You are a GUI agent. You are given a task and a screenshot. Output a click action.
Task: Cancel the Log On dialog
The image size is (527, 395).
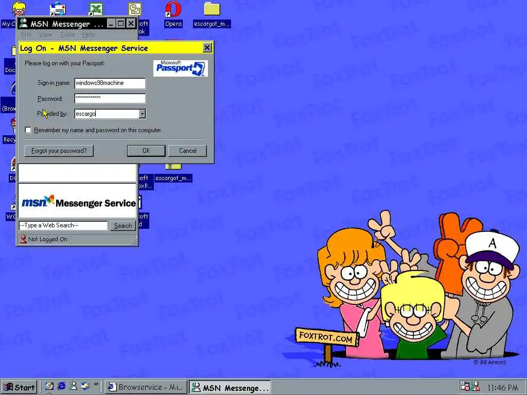[187, 151]
